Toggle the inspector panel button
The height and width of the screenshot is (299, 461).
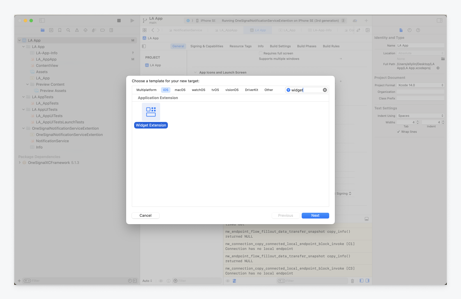click(x=440, y=21)
